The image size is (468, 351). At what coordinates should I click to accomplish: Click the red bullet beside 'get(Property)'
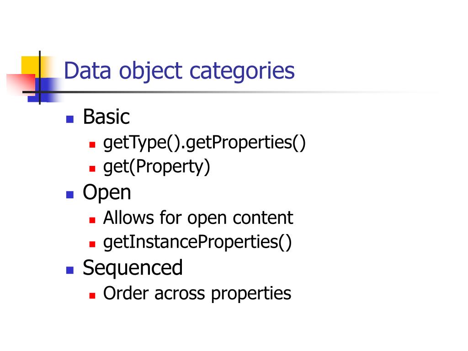(x=92, y=169)
